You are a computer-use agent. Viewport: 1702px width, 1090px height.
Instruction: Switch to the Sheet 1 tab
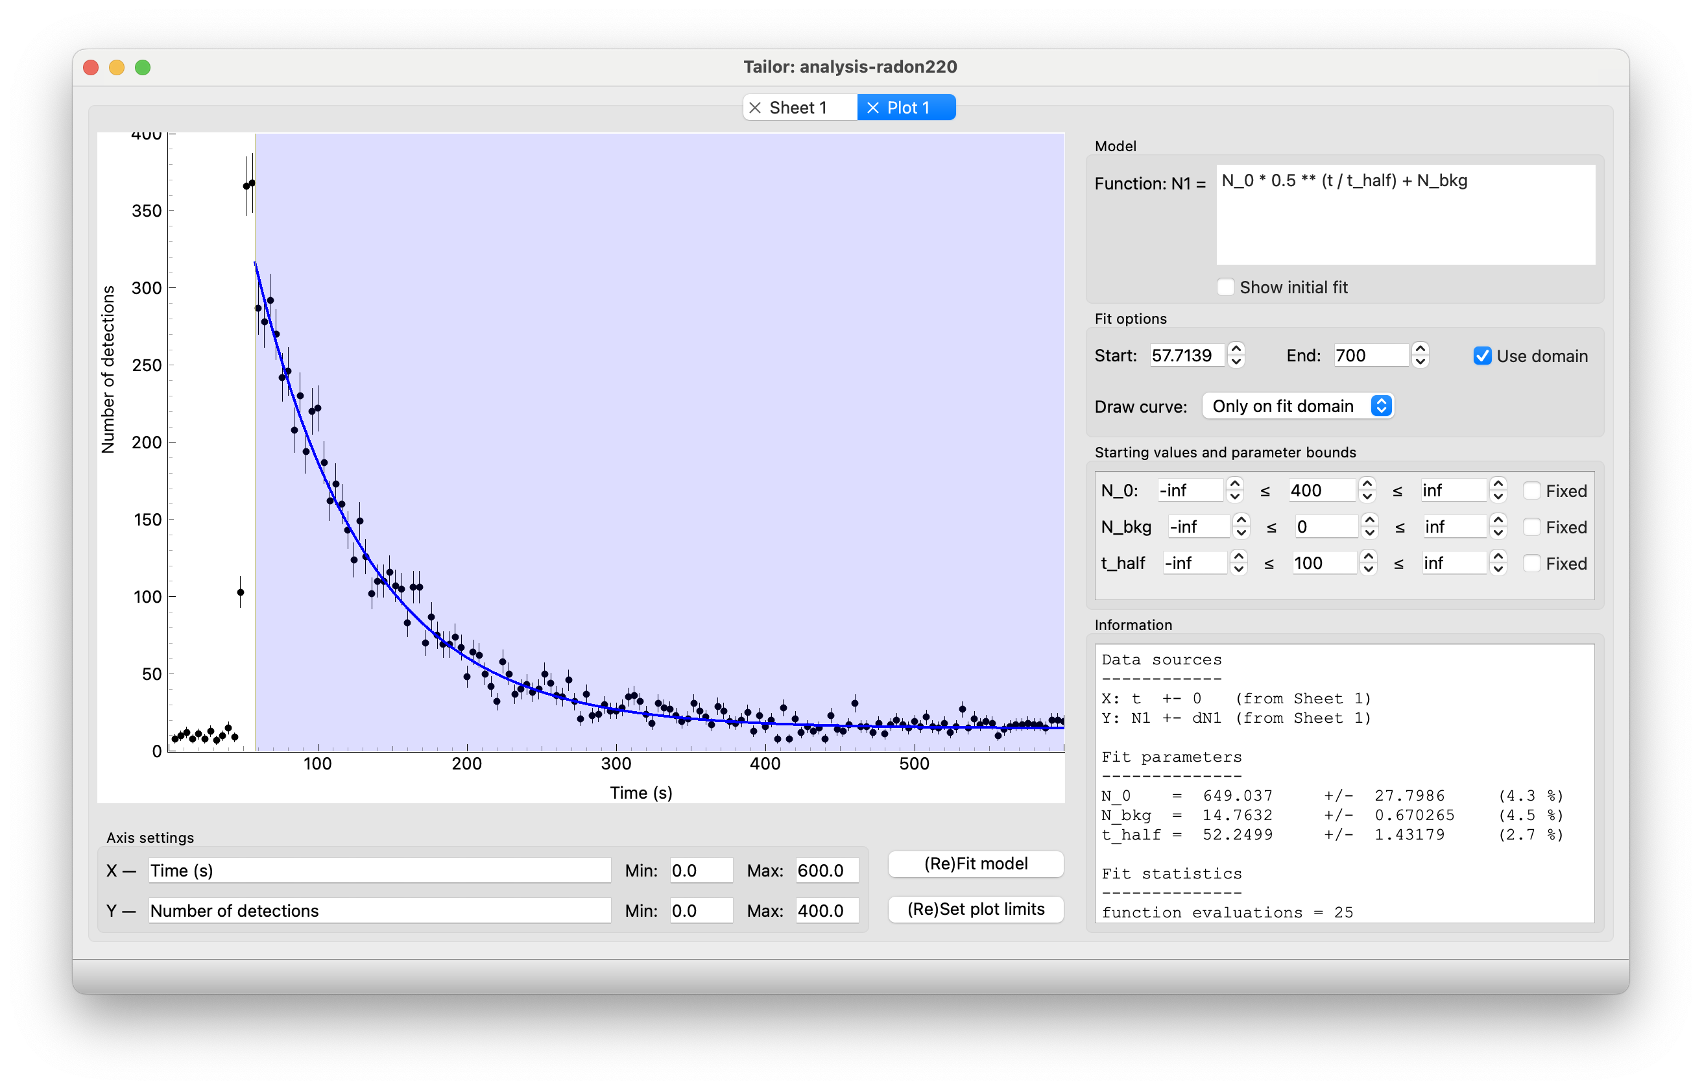[x=799, y=107]
